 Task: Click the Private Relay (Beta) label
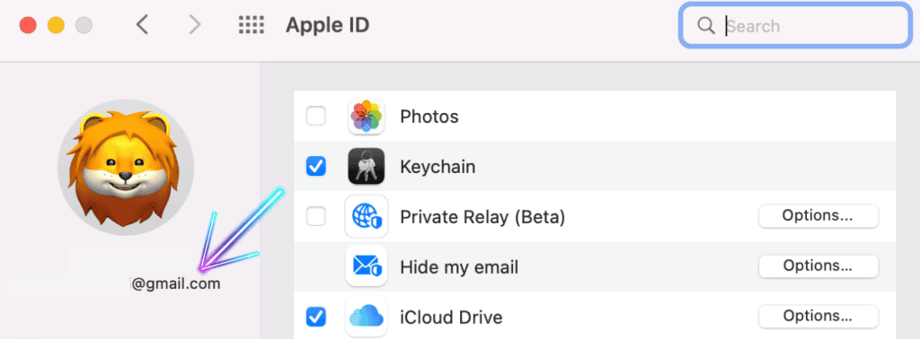coord(482,217)
